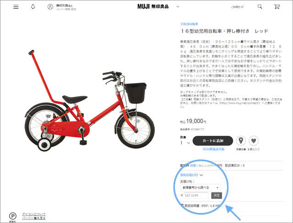The width and height of the screenshot is (293, 223).
Task: Check store stock location pin icon
Action: pos(241,141)
